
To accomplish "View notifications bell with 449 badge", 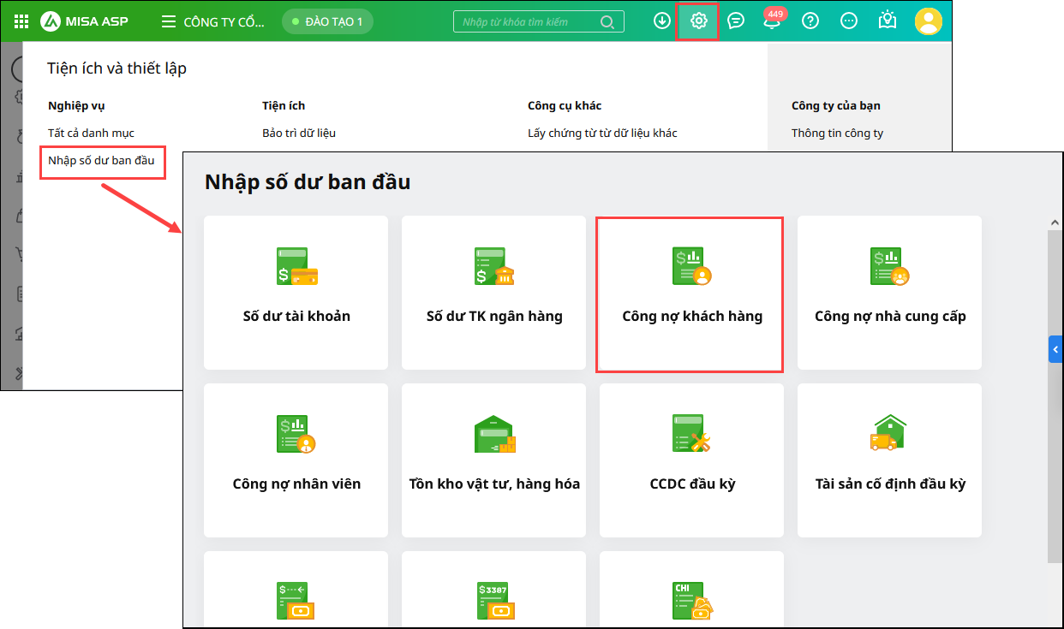I will (x=773, y=21).
